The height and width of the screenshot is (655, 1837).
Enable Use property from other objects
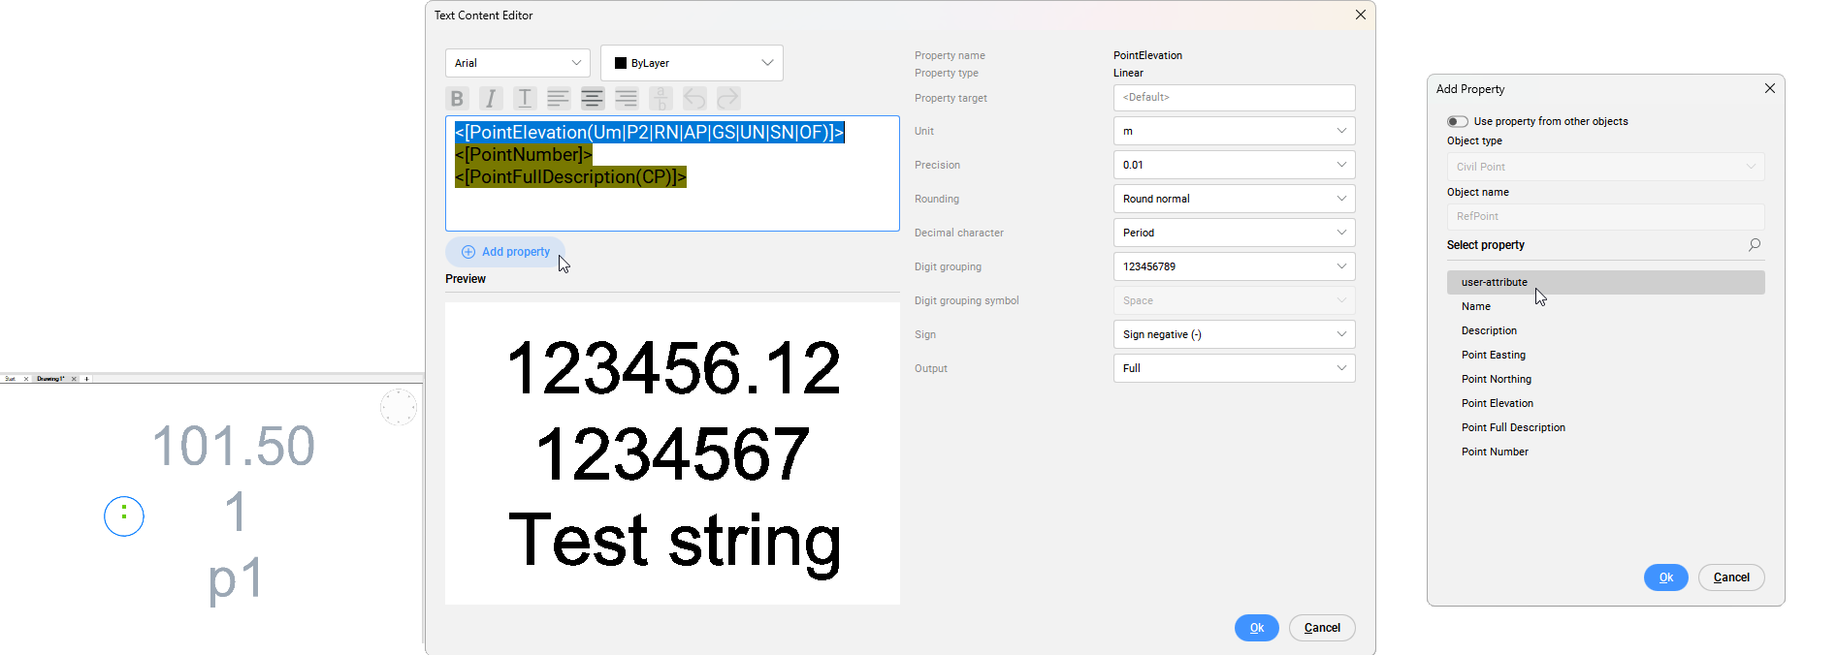1457,121
